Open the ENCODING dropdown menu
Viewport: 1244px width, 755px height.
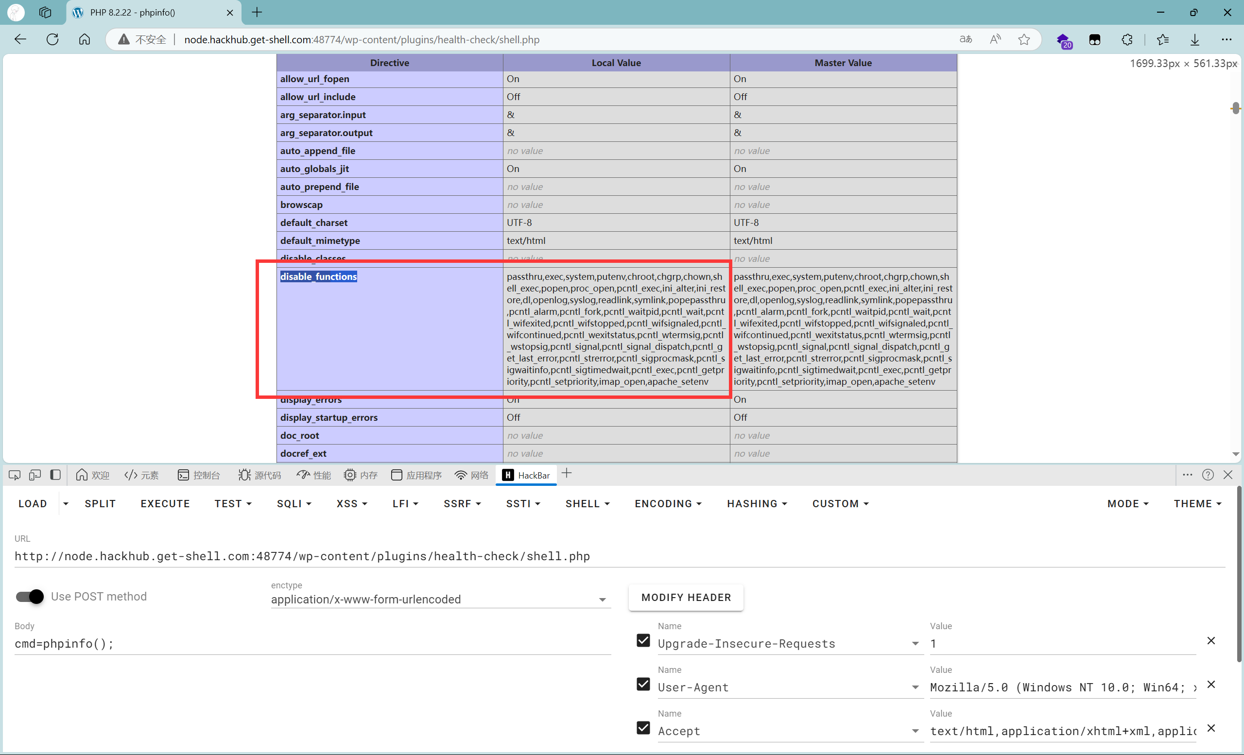[668, 504]
